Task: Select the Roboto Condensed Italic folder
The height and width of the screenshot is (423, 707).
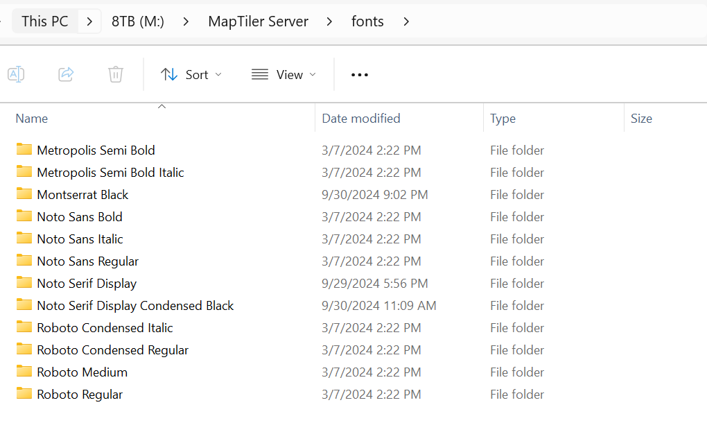Action: [105, 327]
